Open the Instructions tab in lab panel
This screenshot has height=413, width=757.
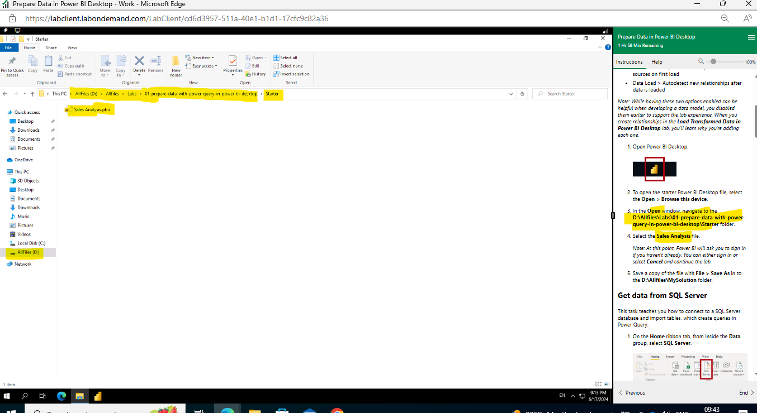pos(629,62)
